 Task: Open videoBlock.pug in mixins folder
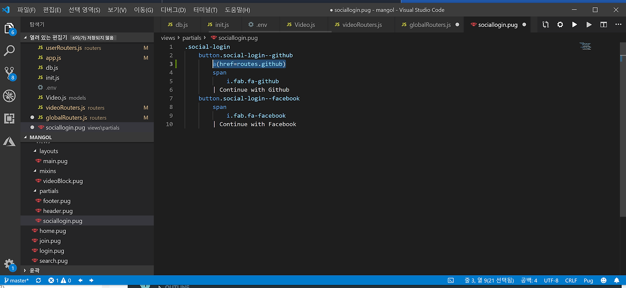click(x=87, y=181)
